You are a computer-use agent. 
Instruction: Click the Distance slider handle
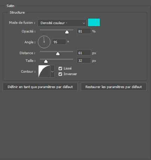click(58, 54)
